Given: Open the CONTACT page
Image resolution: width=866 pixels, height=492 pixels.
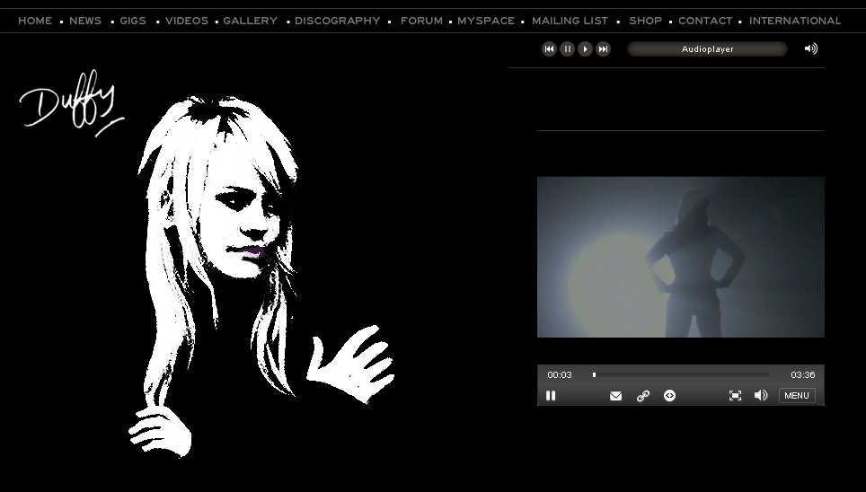Looking at the screenshot, I should pos(705,21).
